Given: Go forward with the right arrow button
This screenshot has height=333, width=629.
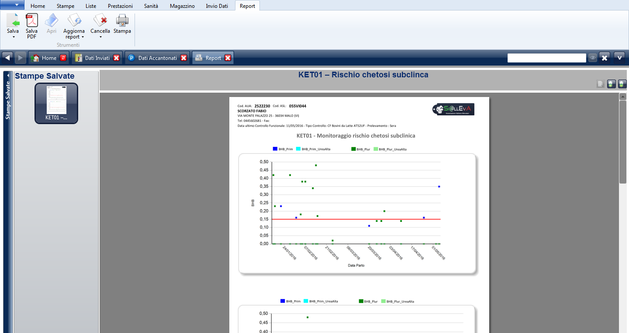Looking at the screenshot, I should (21, 58).
